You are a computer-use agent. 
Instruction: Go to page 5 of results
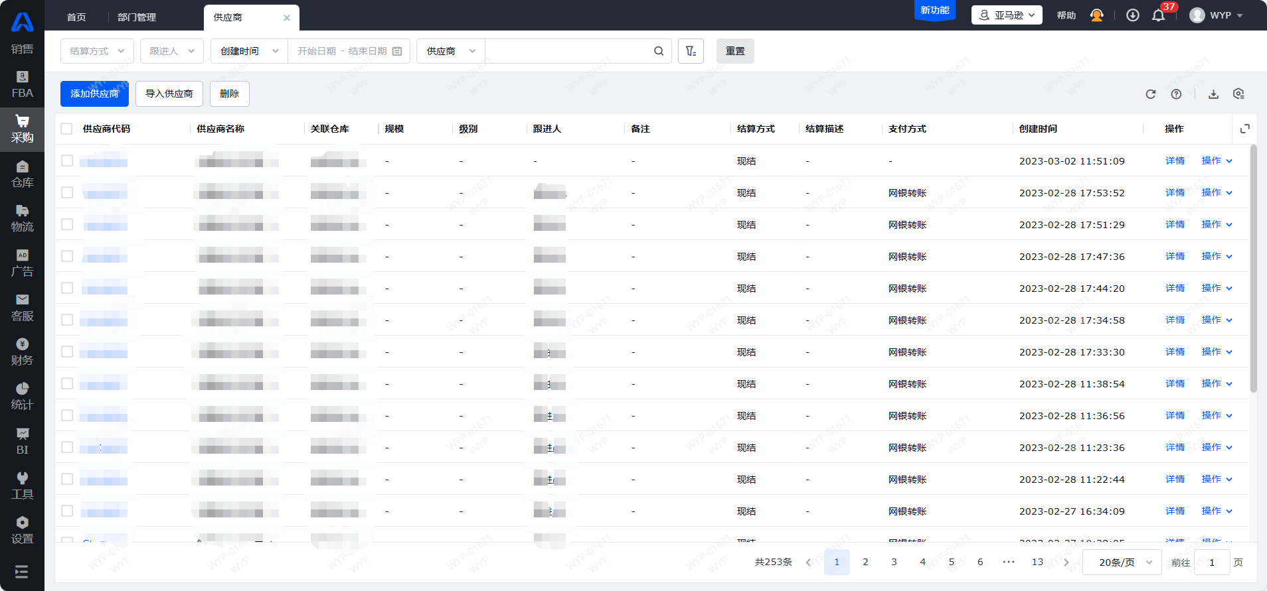(x=952, y=562)
